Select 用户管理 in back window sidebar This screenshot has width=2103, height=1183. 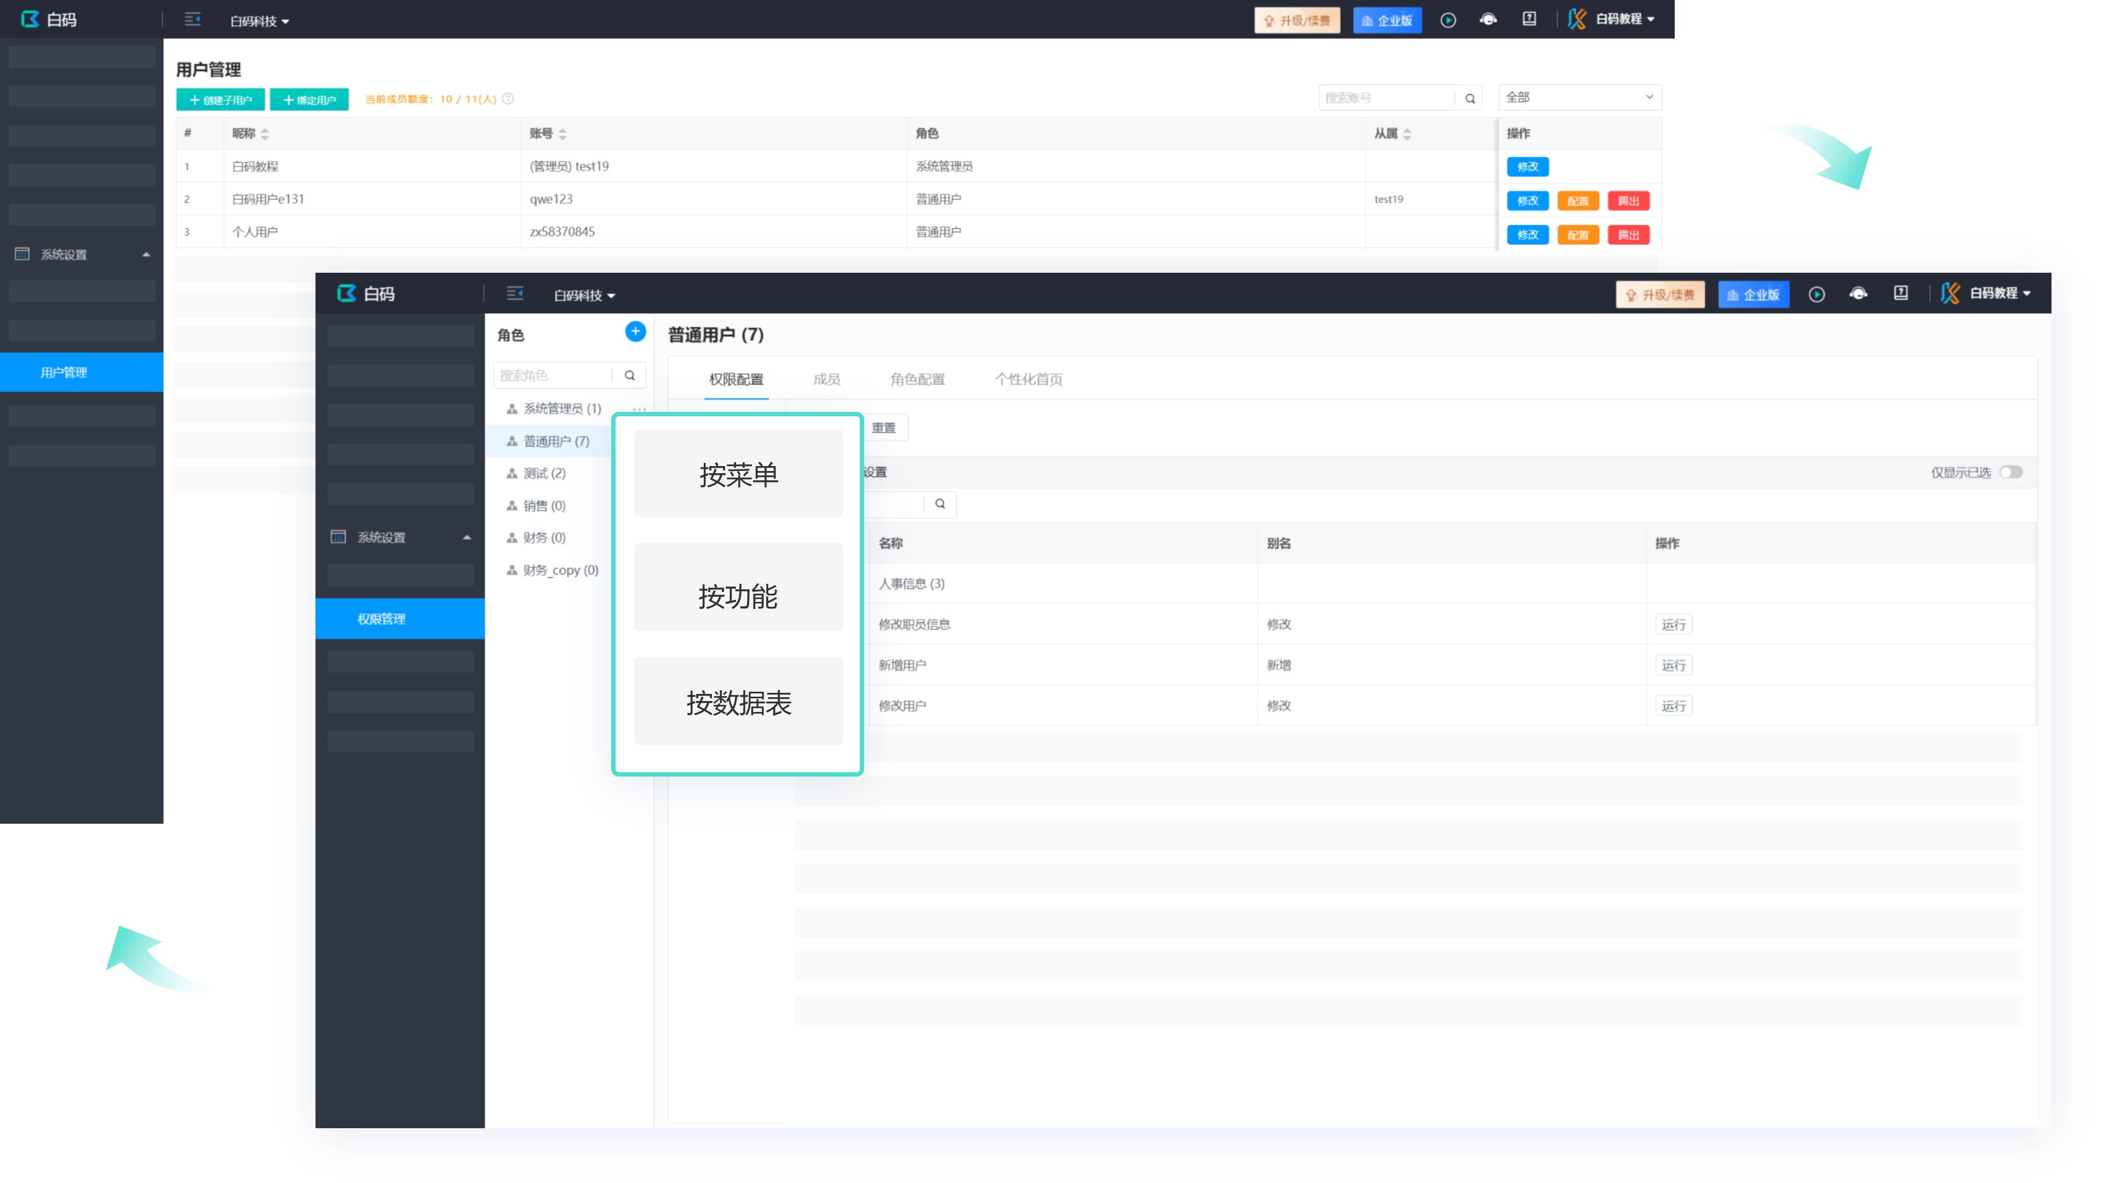coord(82,372)
